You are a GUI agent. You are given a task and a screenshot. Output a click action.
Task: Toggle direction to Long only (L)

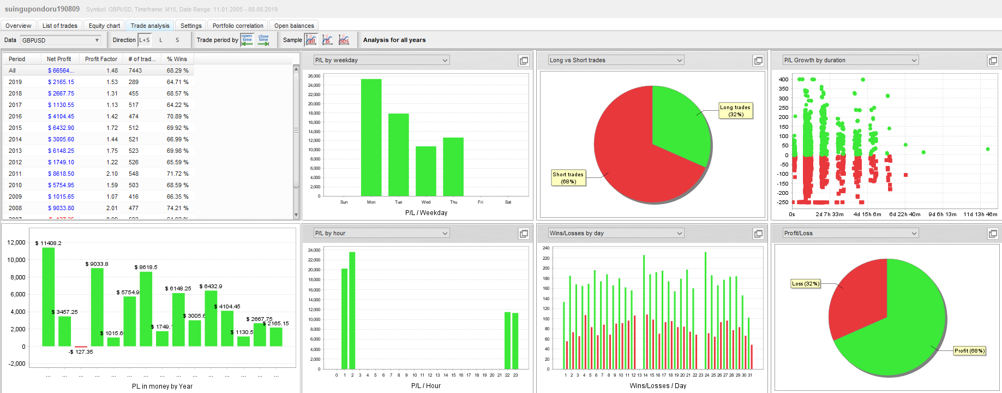click(161, 40)
